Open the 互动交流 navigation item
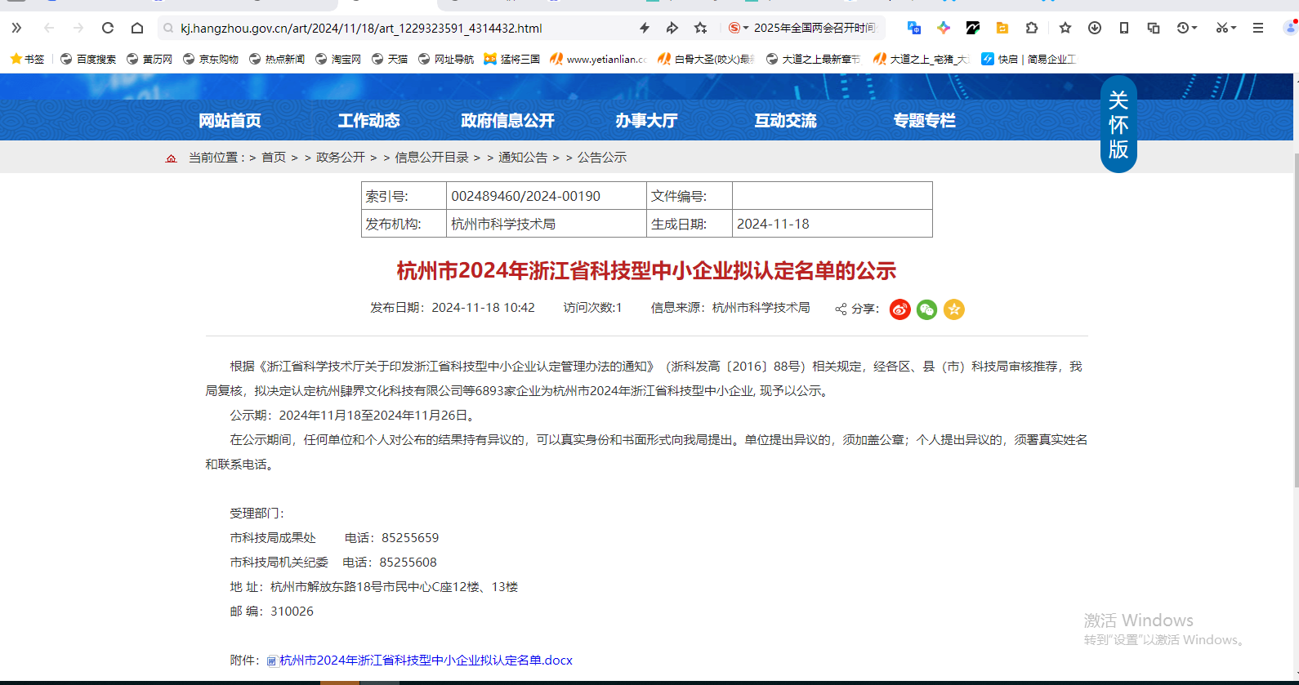1299x685 pixels. click(x=785, y=121)
